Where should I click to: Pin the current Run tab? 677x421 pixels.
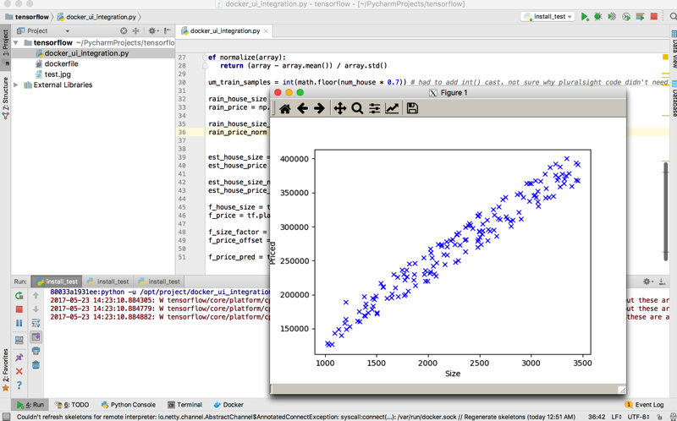19,358
